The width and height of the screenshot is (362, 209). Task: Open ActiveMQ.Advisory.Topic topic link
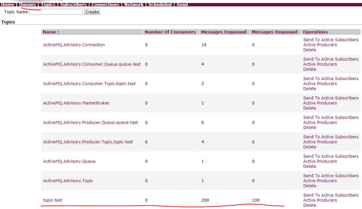tap(68, 181)
